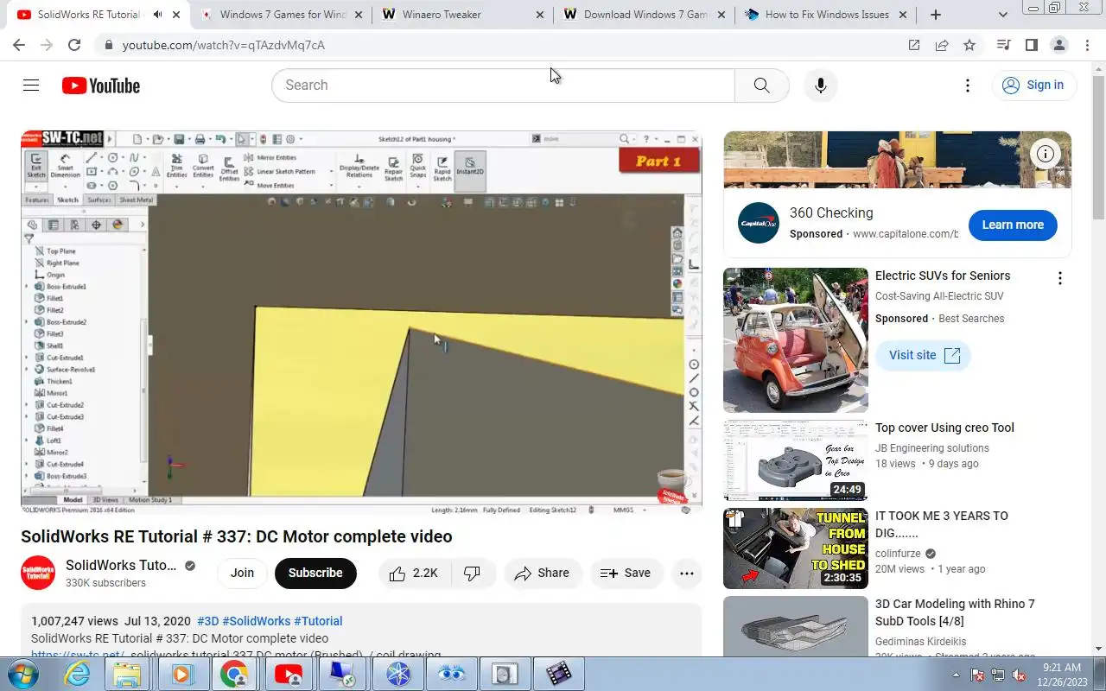
Task: Open Chrome profile avatar
Action: pos(1059,45)
